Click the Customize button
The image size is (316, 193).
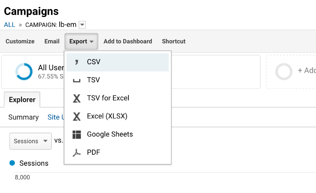[x=20, y=41]
